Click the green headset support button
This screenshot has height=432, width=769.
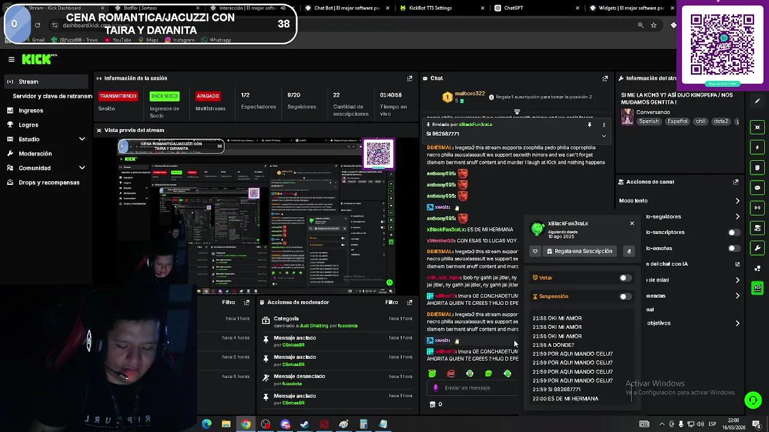(753, 400)
